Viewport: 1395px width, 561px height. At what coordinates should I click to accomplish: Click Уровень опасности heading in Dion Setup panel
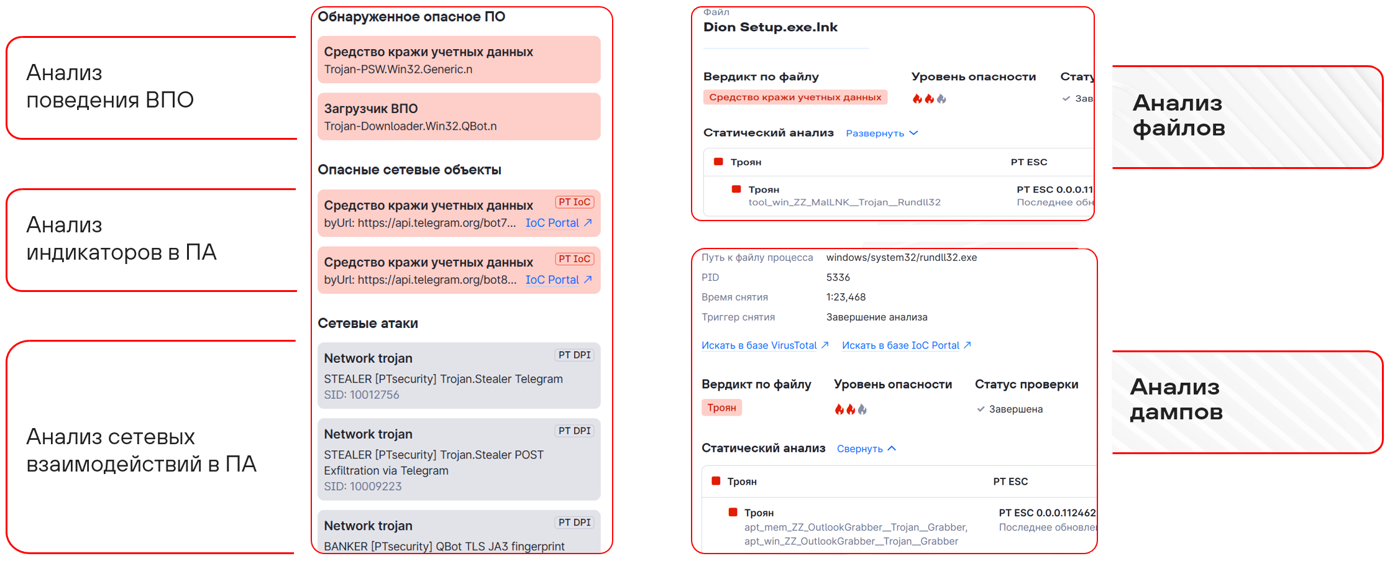tap(974, 77)
